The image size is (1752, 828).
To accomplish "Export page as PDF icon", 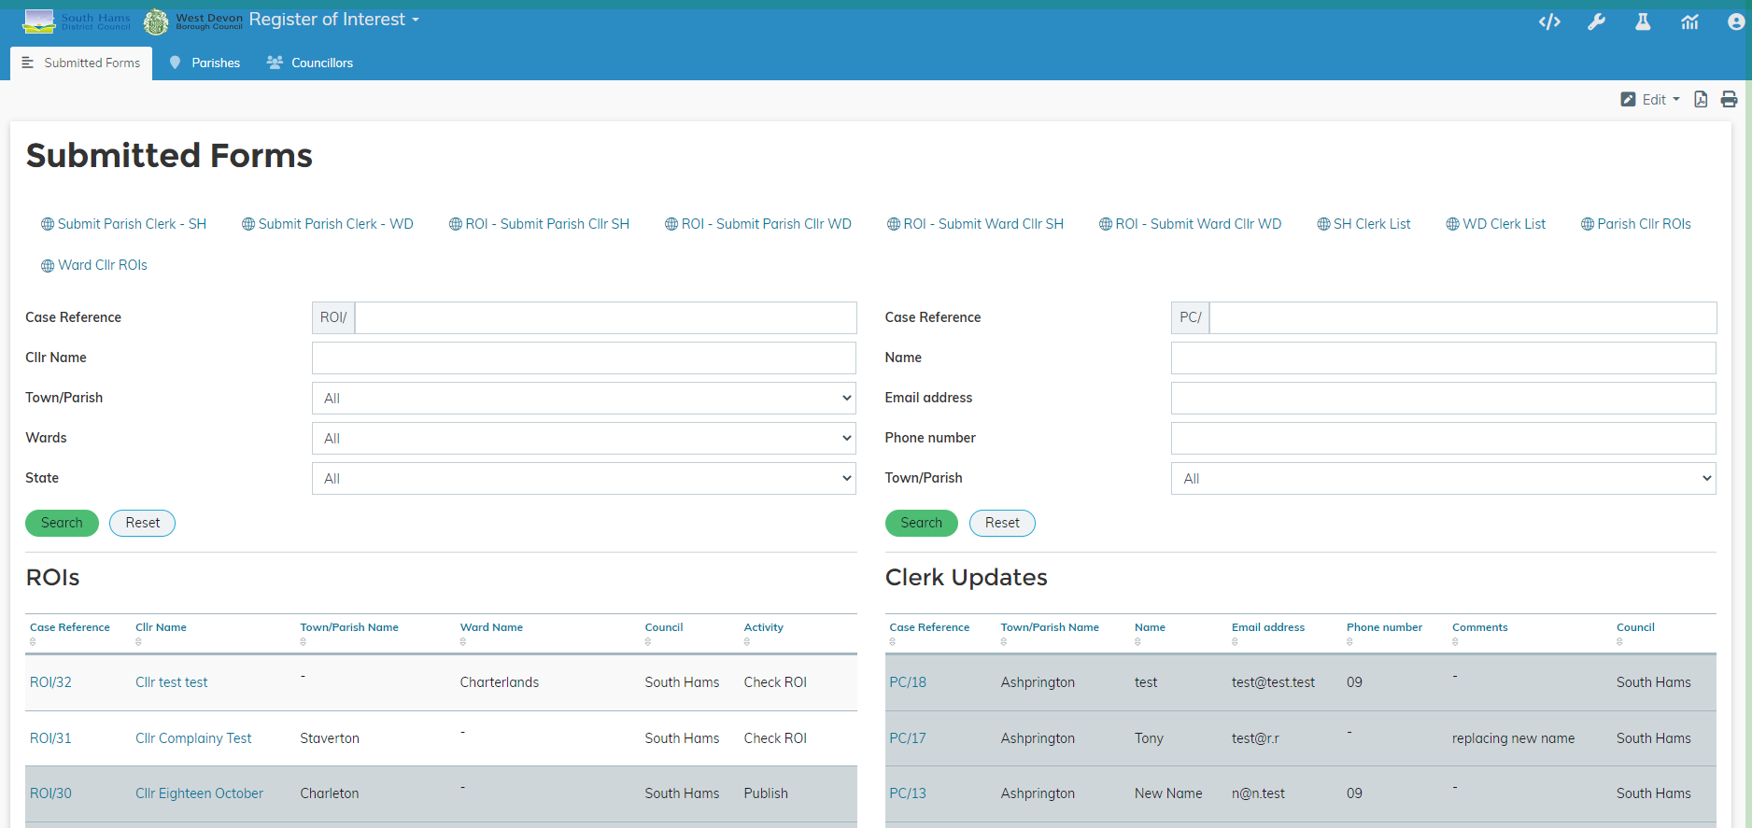I will coord(1701,99).
